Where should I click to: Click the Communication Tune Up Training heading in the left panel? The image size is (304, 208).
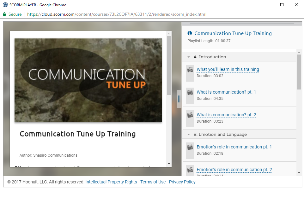point(78,134)
